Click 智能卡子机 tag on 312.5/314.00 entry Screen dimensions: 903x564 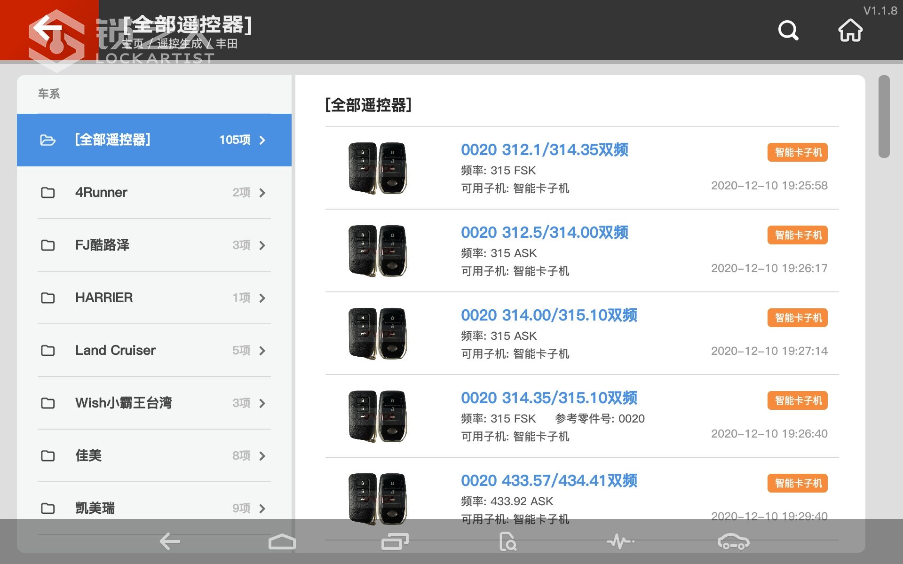point(798,235)
